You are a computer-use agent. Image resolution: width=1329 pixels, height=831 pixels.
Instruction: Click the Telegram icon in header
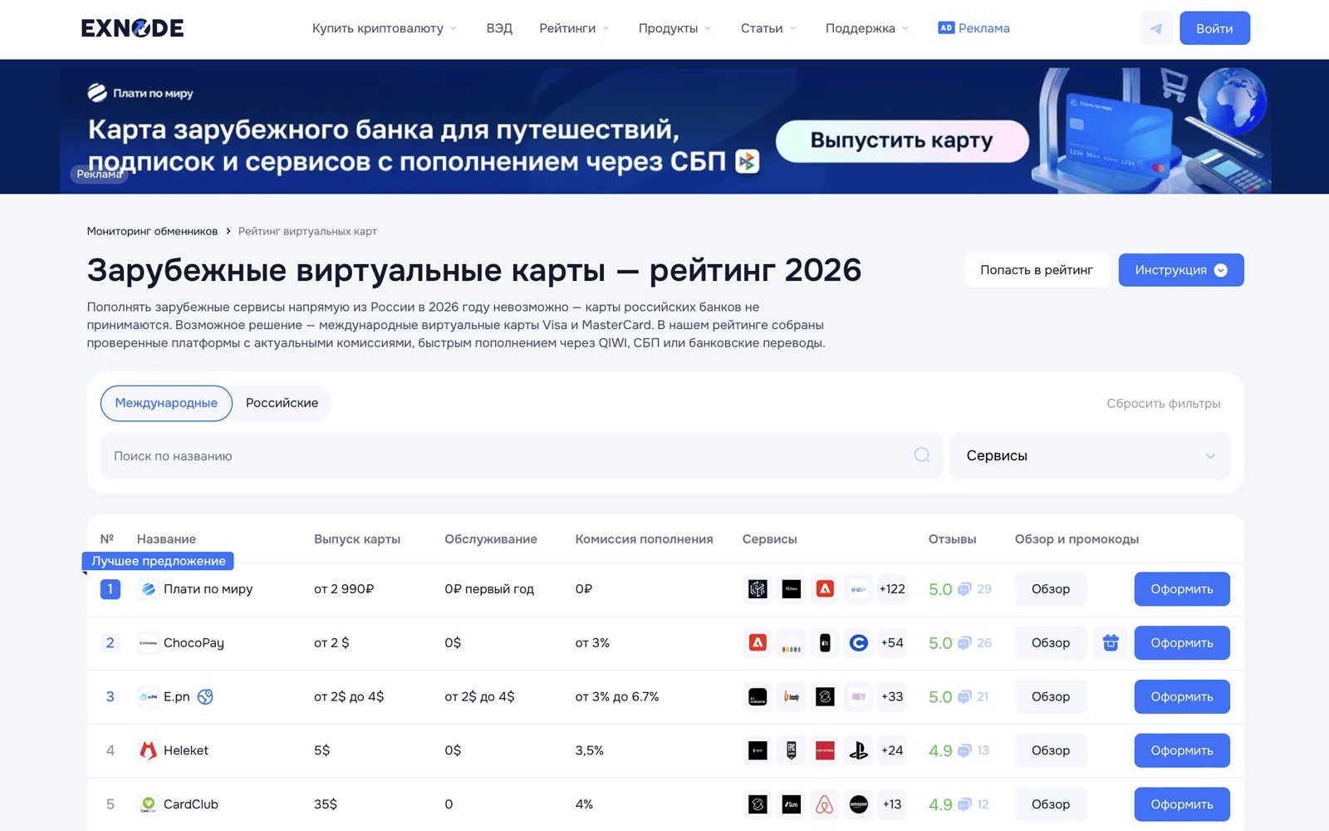click(1155, 28)
